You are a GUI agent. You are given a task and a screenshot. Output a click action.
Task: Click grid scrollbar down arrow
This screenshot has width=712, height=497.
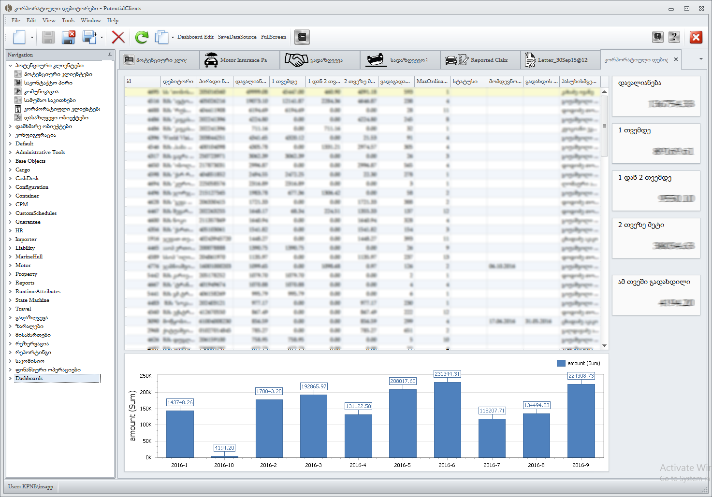tap(604, 345)
